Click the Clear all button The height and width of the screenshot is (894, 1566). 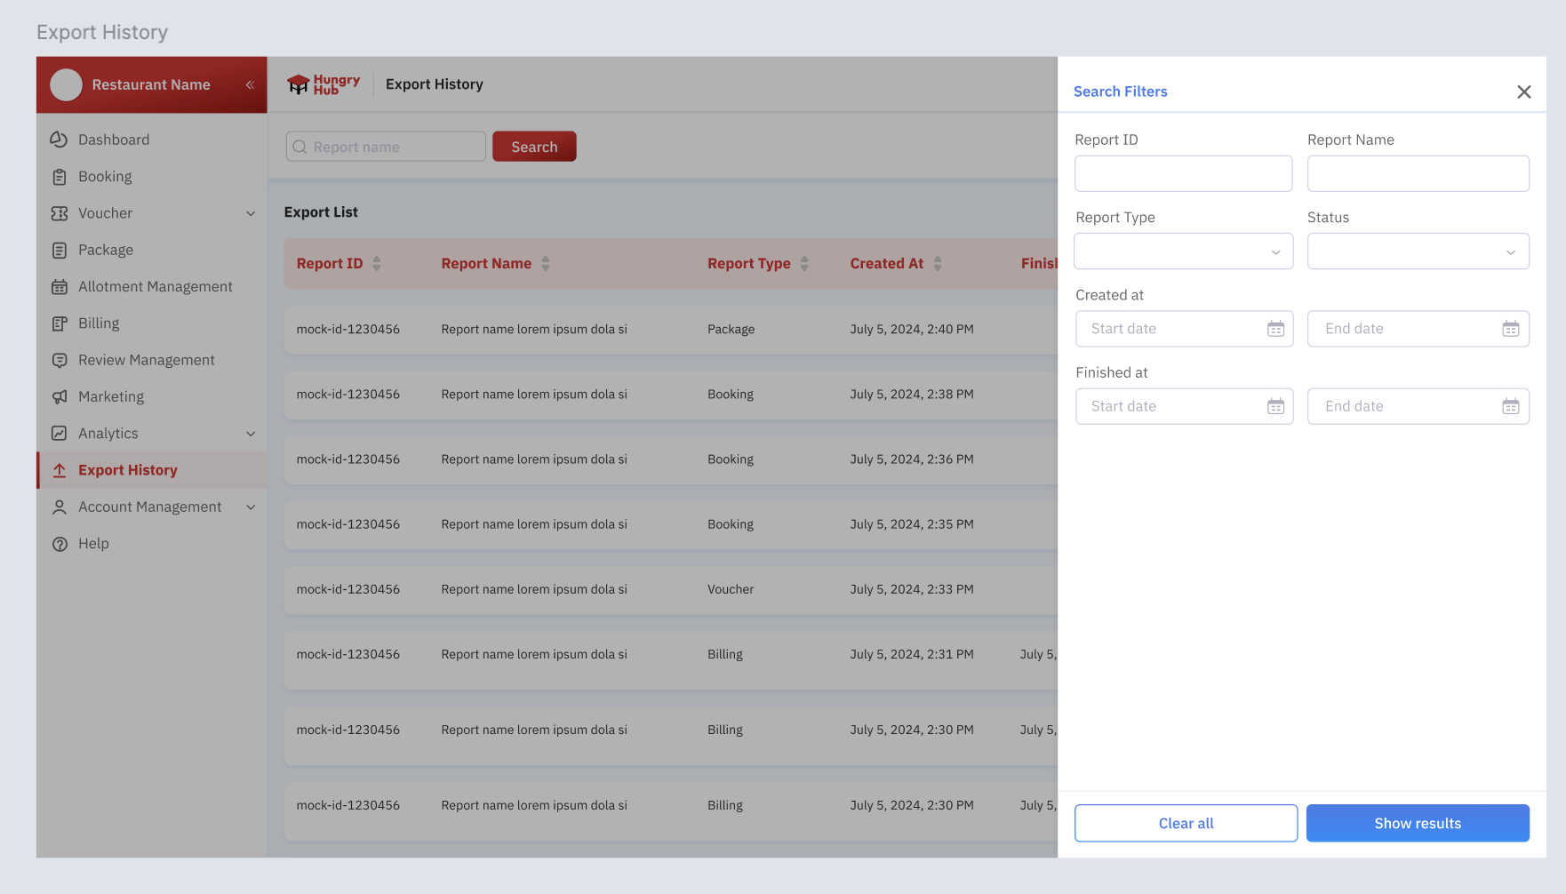point(1186,824)
